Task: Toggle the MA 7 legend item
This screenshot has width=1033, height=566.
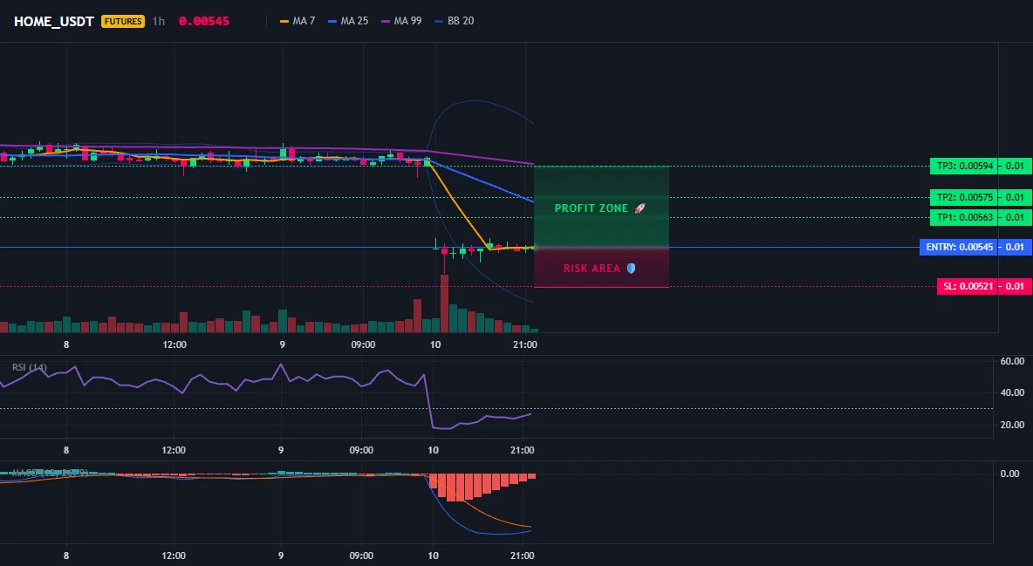Action: [x=298, y=21]
